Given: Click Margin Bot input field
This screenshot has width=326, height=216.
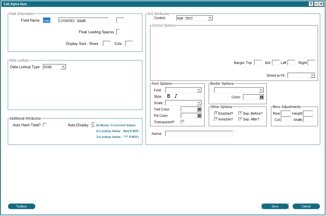Looking at the screenshot, I should click(276, 63).
